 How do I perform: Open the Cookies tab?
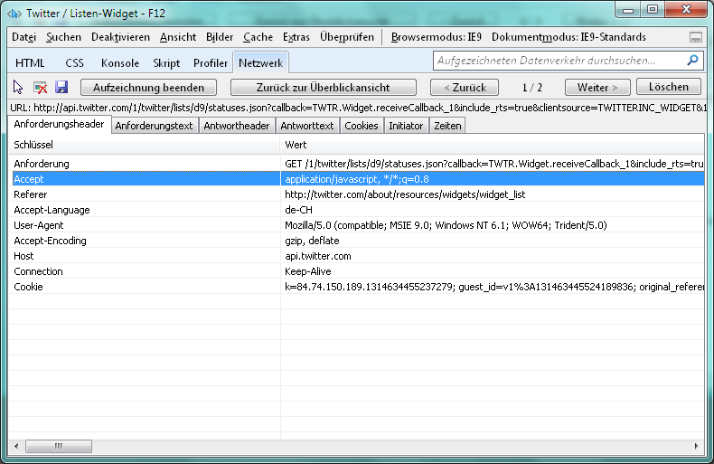click(x=362, y=126)
